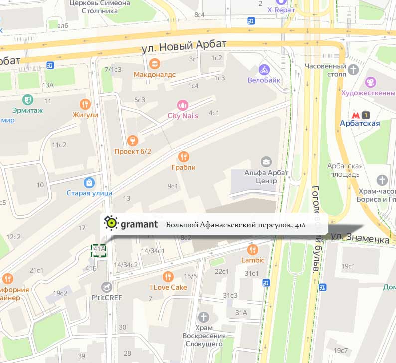Open the I Love Cake marker
Viewport: 396px width, 363px height.
tap(168, 277)
